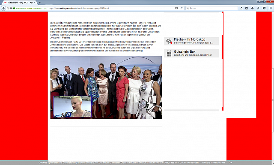This screenshot has height=165, width=274.
Task: Open the Fische - Ihr Horoskop box
Action: [191, 41]
